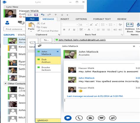The height and width of the screenshot is (123, 140).
Task: Click the Present screen monitor button
Action: pyautogui.click(x=102, y=118)
